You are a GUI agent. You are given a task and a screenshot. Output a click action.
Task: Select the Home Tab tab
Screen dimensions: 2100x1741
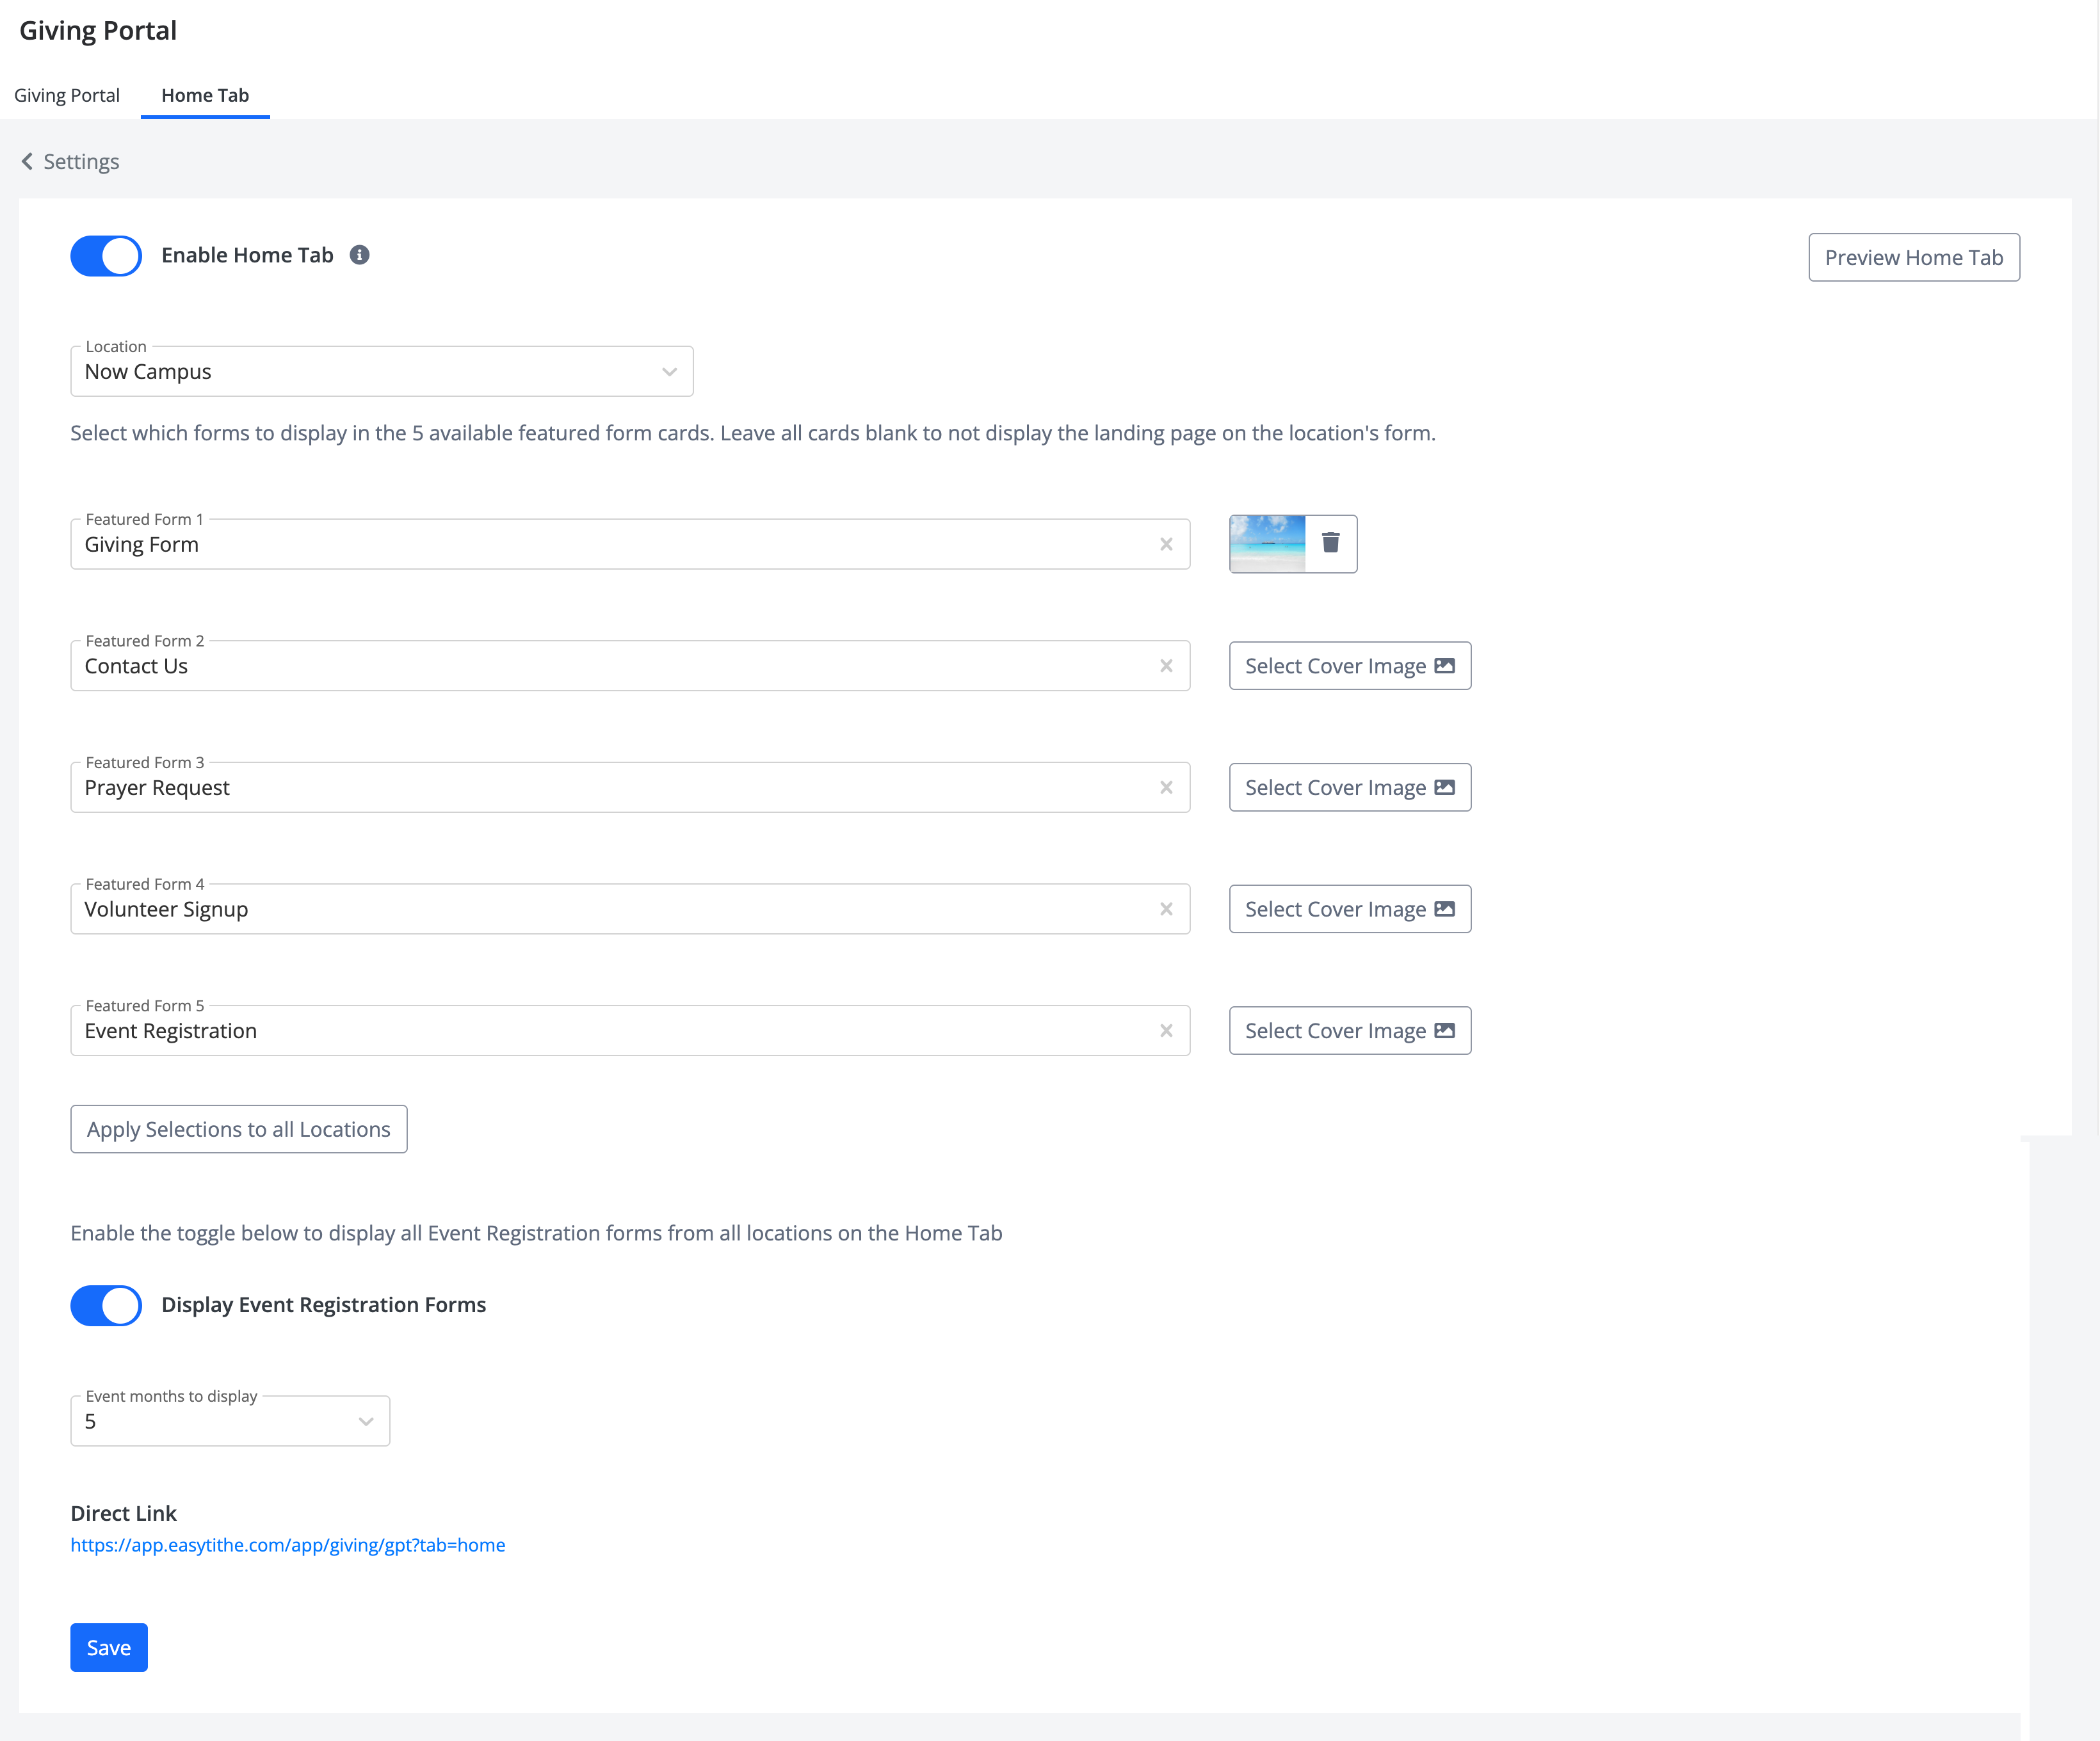[205, 95]
